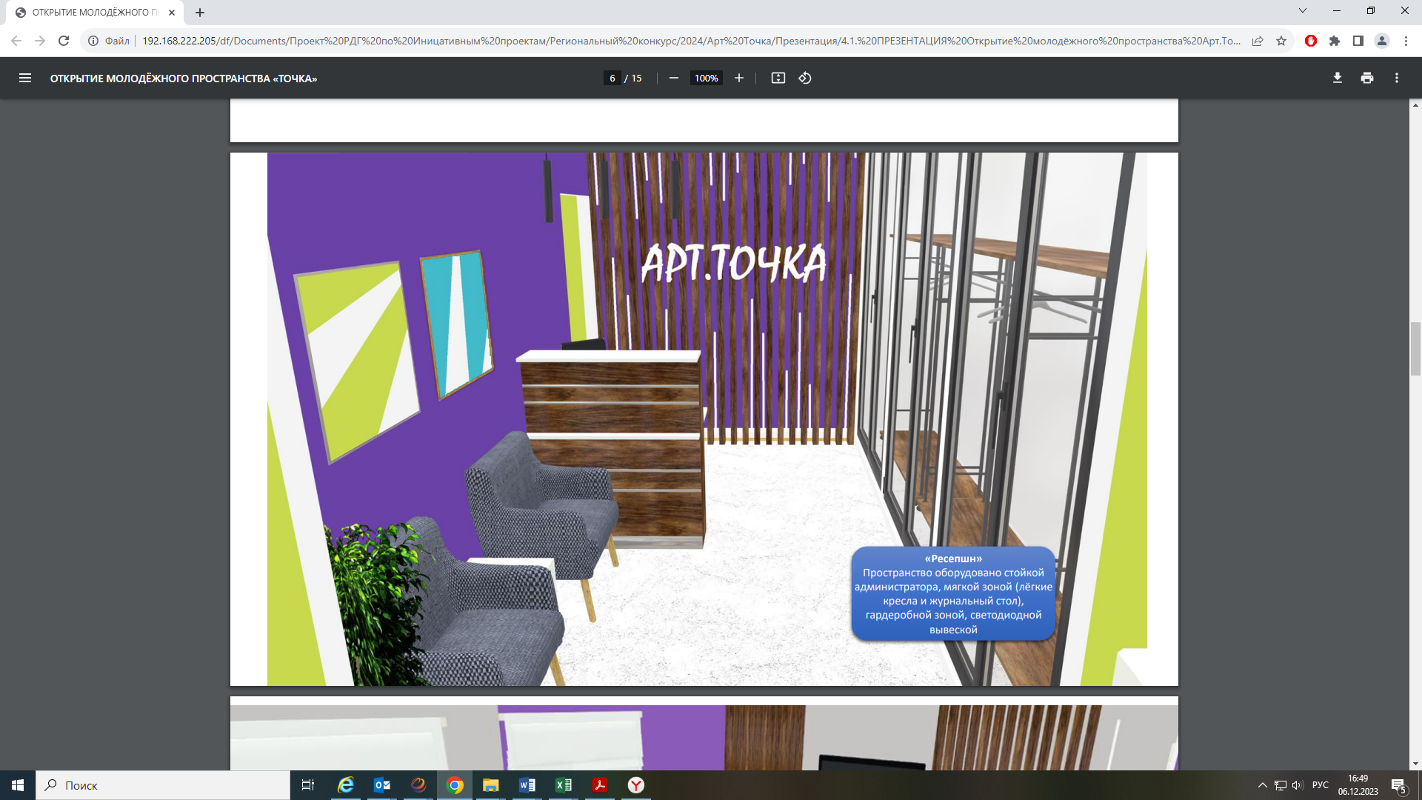The width and height of the screenshot is (1422, 800).
Task: Open Chrome tab search chevron
Action: click(1302, 11)
